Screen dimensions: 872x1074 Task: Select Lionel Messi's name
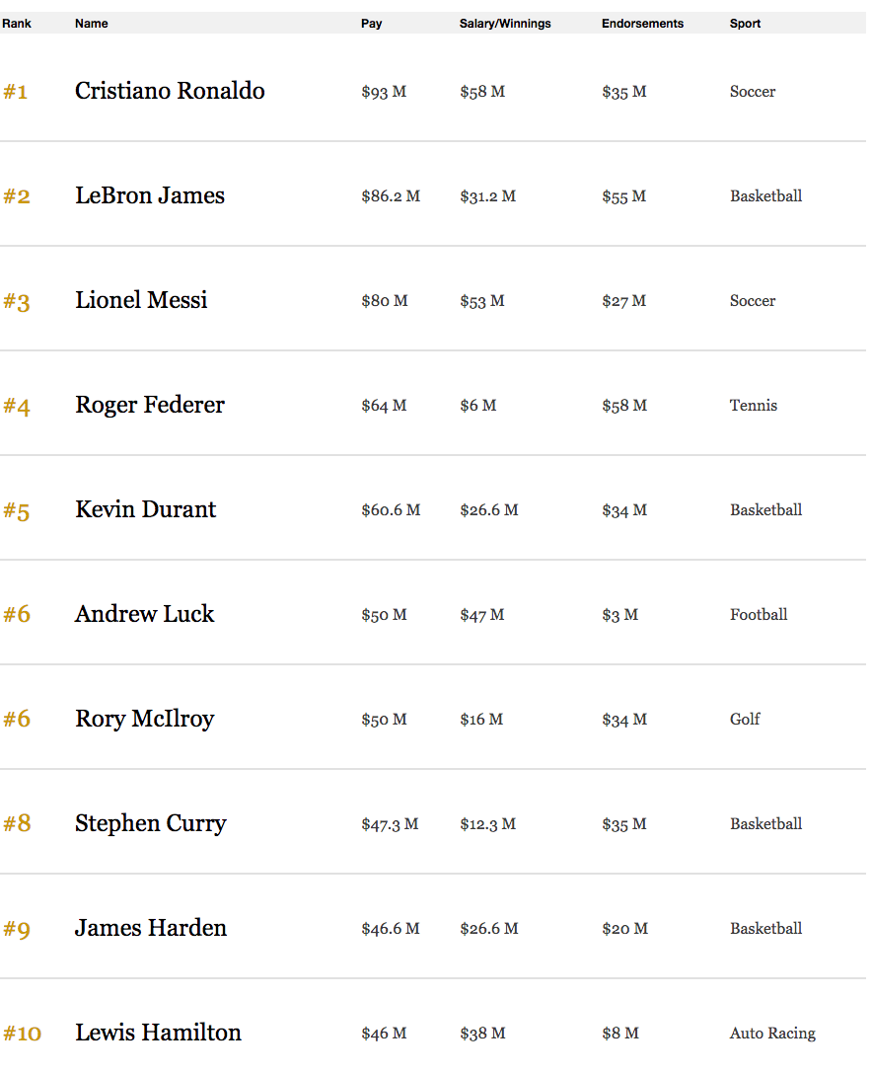(141, 300)
